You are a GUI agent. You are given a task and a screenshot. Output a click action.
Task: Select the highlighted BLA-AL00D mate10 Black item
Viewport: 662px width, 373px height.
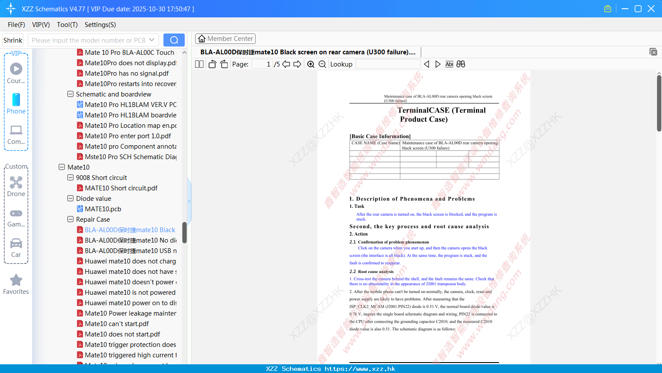point(130,230)
